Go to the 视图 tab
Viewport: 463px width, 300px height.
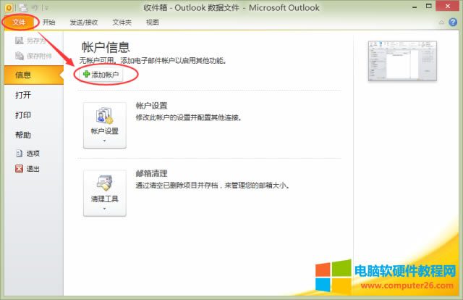click(153, 22)
